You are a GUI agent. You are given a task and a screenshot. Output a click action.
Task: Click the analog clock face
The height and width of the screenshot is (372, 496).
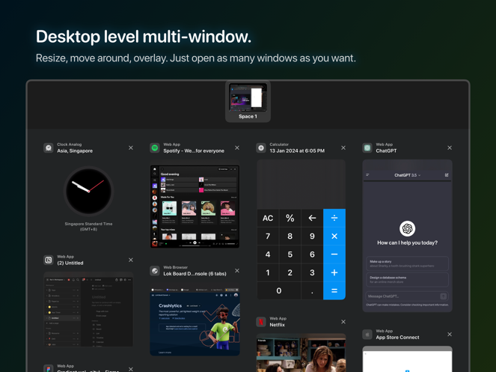[x=88, y=191]
